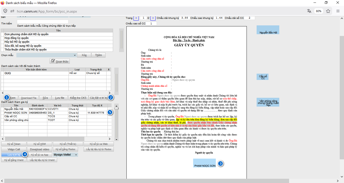Bookmark this page with the star icon
This screenshot has height=183, width=344.
click(x=328, y=11)
